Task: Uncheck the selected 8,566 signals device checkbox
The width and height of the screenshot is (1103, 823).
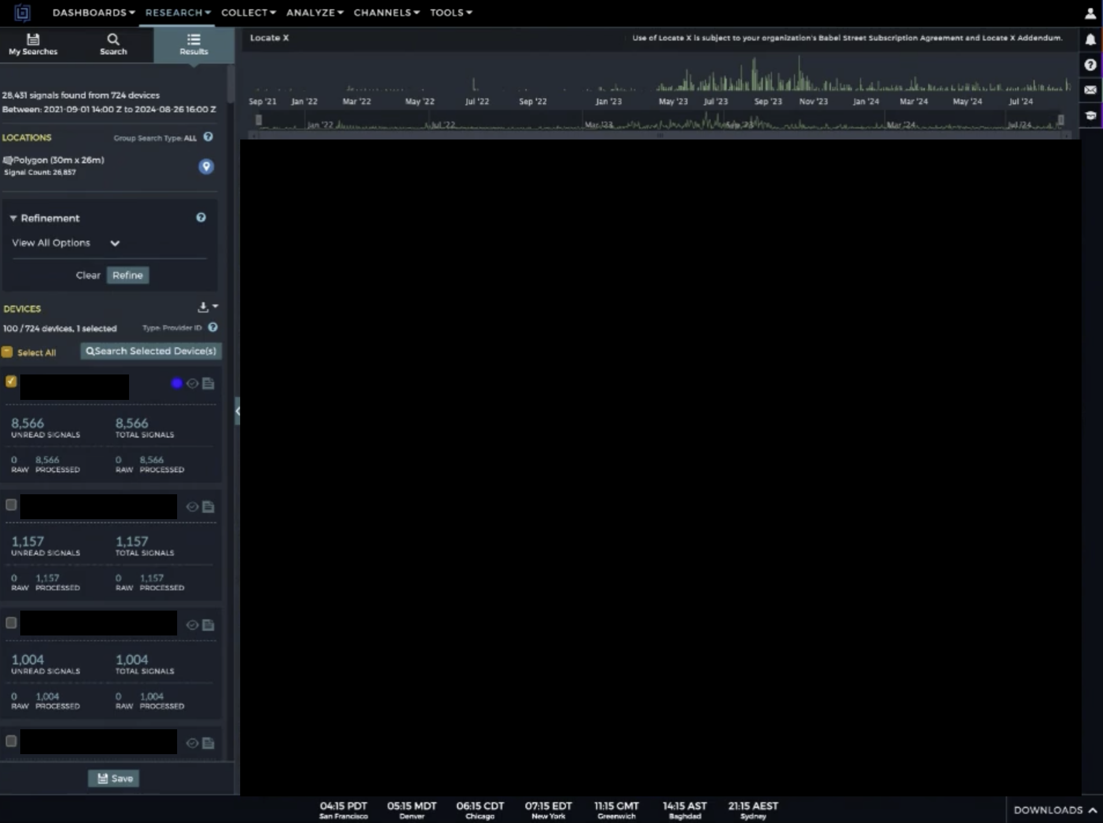Action: [11, 381]
